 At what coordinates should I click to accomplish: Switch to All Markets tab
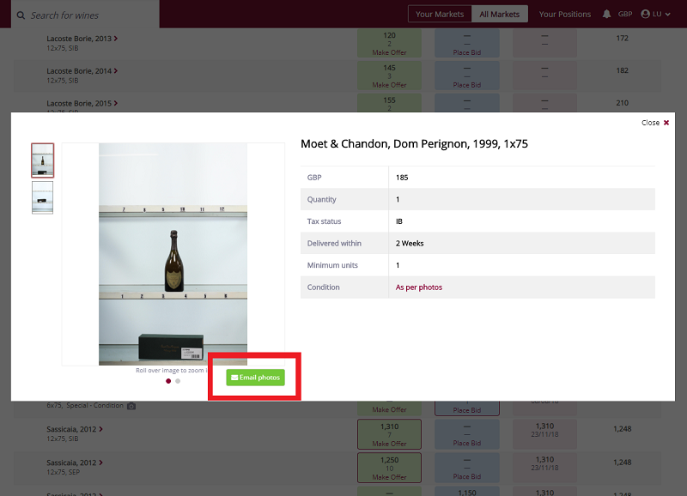[x=500, y=14]
